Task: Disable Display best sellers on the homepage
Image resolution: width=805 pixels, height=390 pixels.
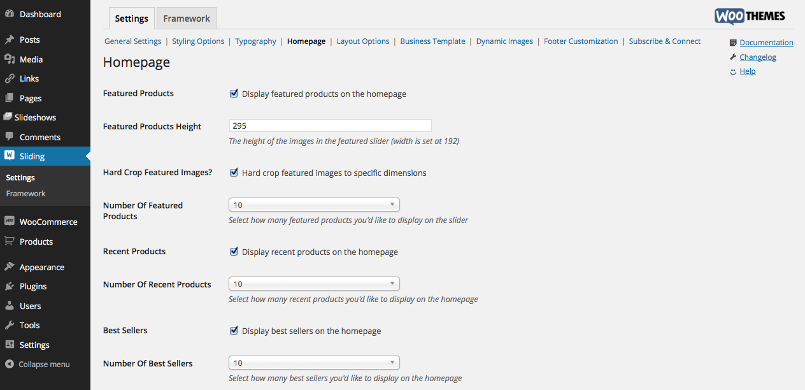Action: coord(234,331)
